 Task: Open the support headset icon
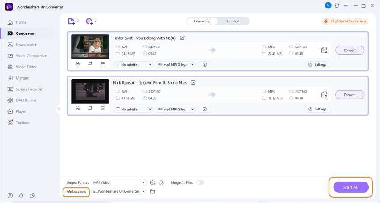[x=337, y=5]
